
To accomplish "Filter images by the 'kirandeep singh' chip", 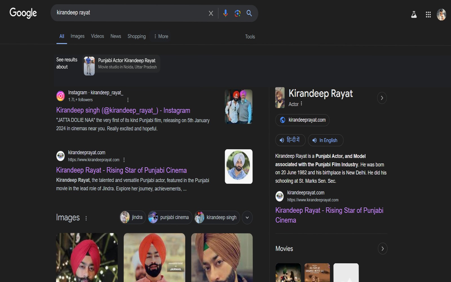I will tap(217, 217).
